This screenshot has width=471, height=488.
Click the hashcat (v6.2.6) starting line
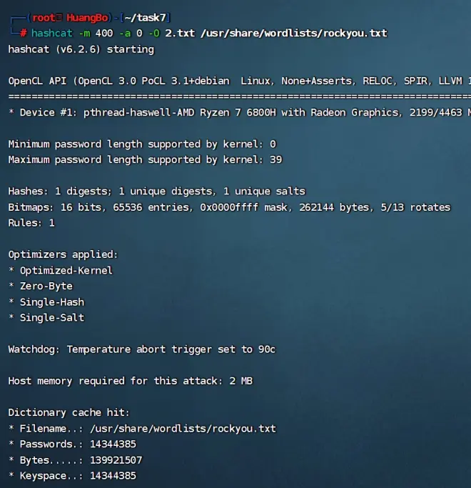81,49
